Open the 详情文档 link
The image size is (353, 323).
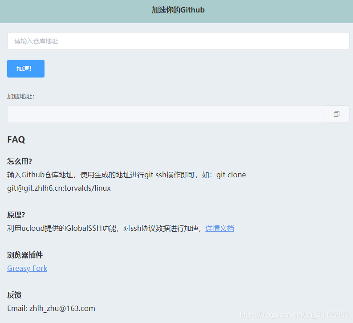pos(219,228)
